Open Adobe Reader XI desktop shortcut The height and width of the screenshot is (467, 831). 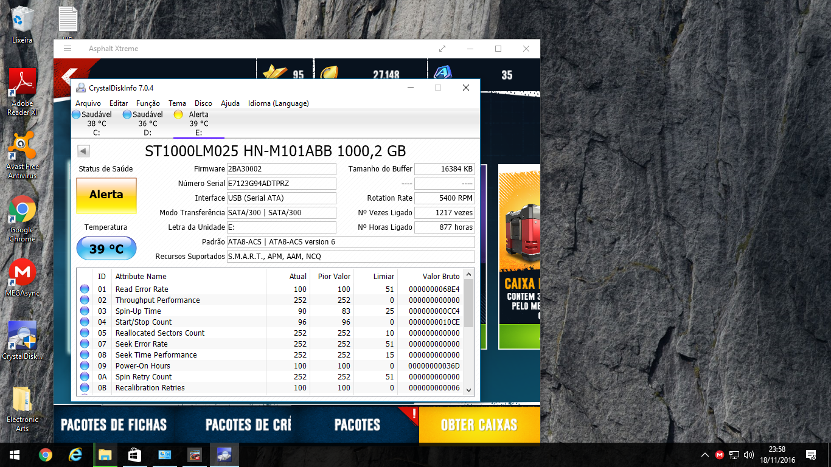click(x=23, y=92)
